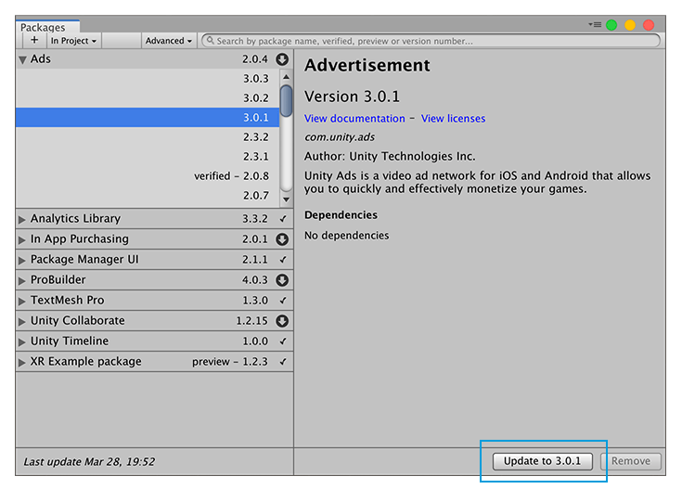Click the package search input field
This screenshot has width=682, height=489.
pyautogui.click(x=431, y=41)
